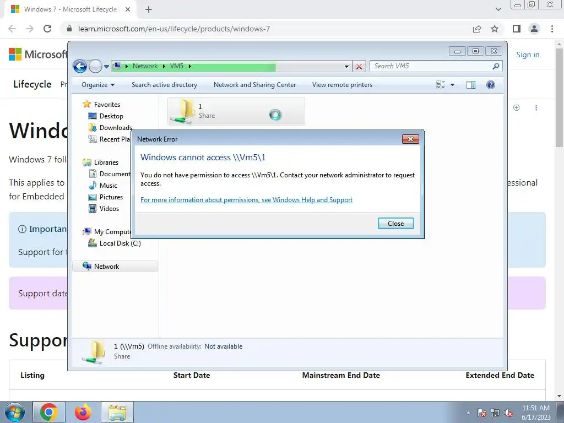Open Explorer help icon
The image size is (564, 423).
491,85
